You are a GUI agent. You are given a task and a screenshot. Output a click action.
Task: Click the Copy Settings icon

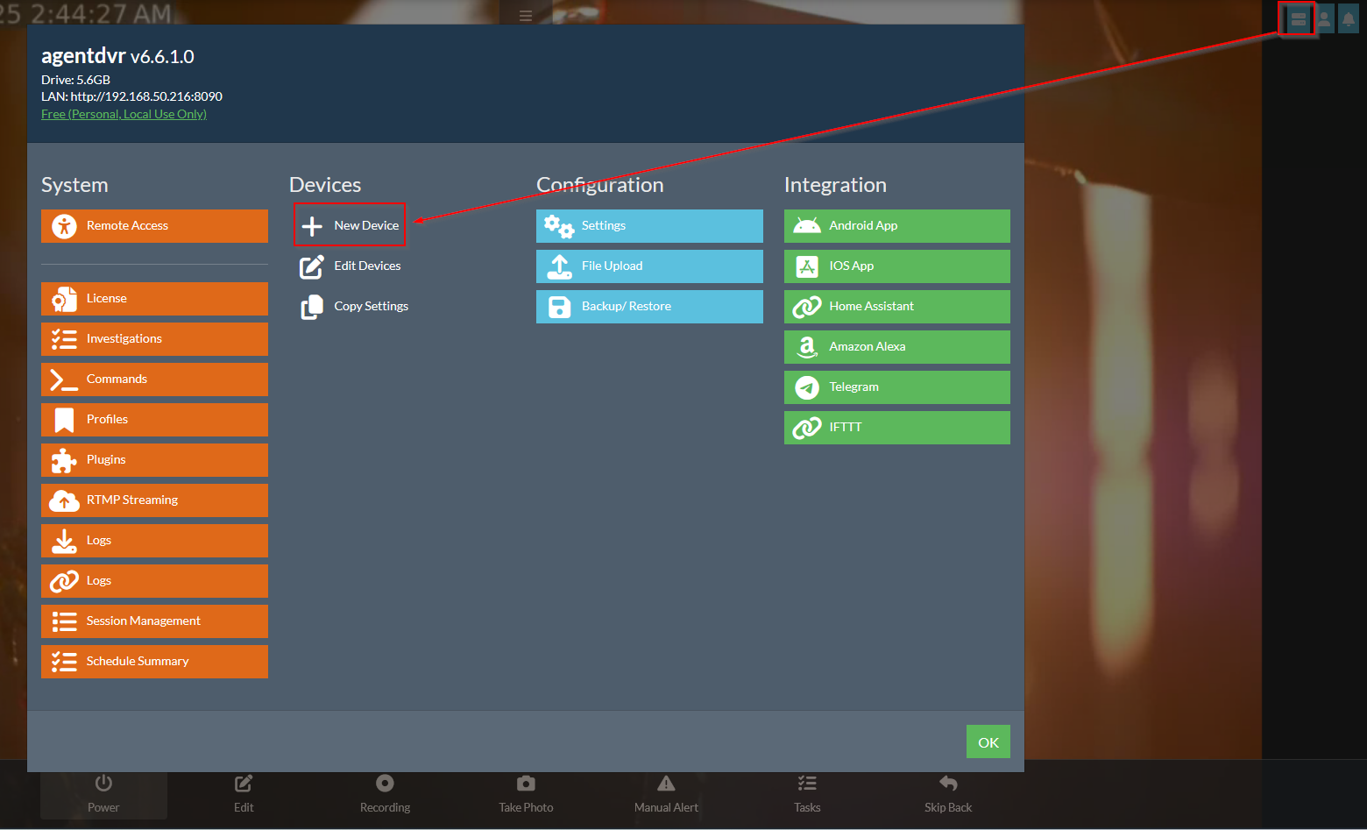[312, 307]
